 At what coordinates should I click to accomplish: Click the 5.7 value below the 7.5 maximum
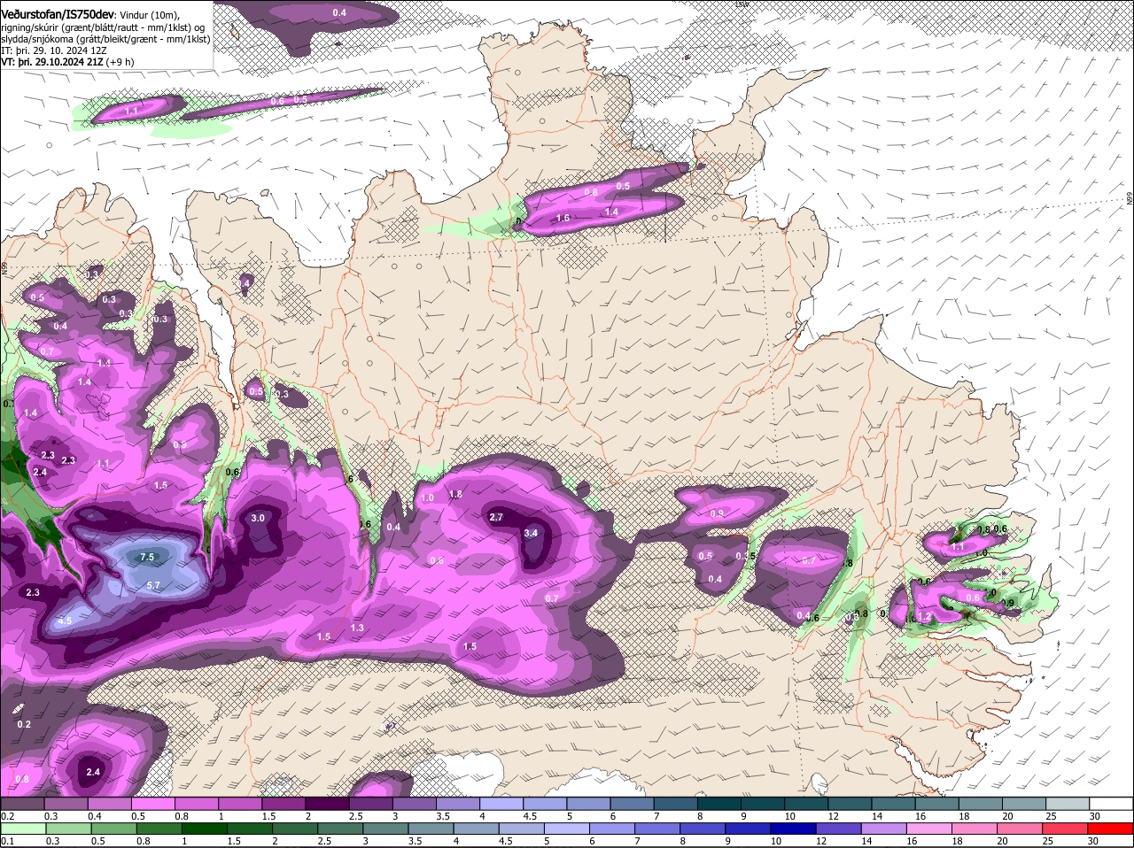click(153, 585)
